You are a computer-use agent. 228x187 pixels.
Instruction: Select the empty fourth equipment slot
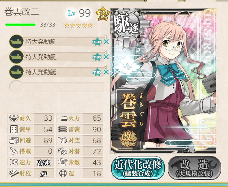[56, 87]
